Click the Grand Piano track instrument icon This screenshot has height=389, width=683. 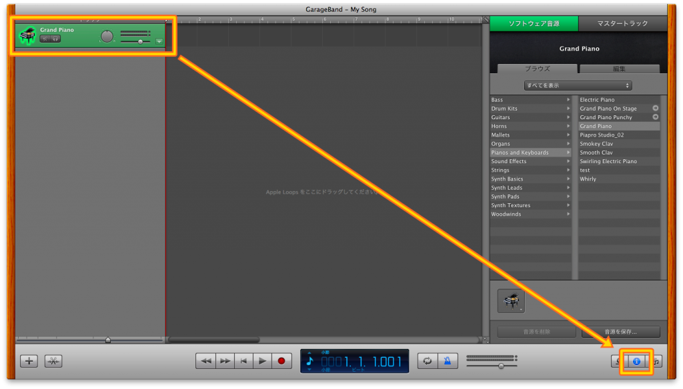point(27,36)
